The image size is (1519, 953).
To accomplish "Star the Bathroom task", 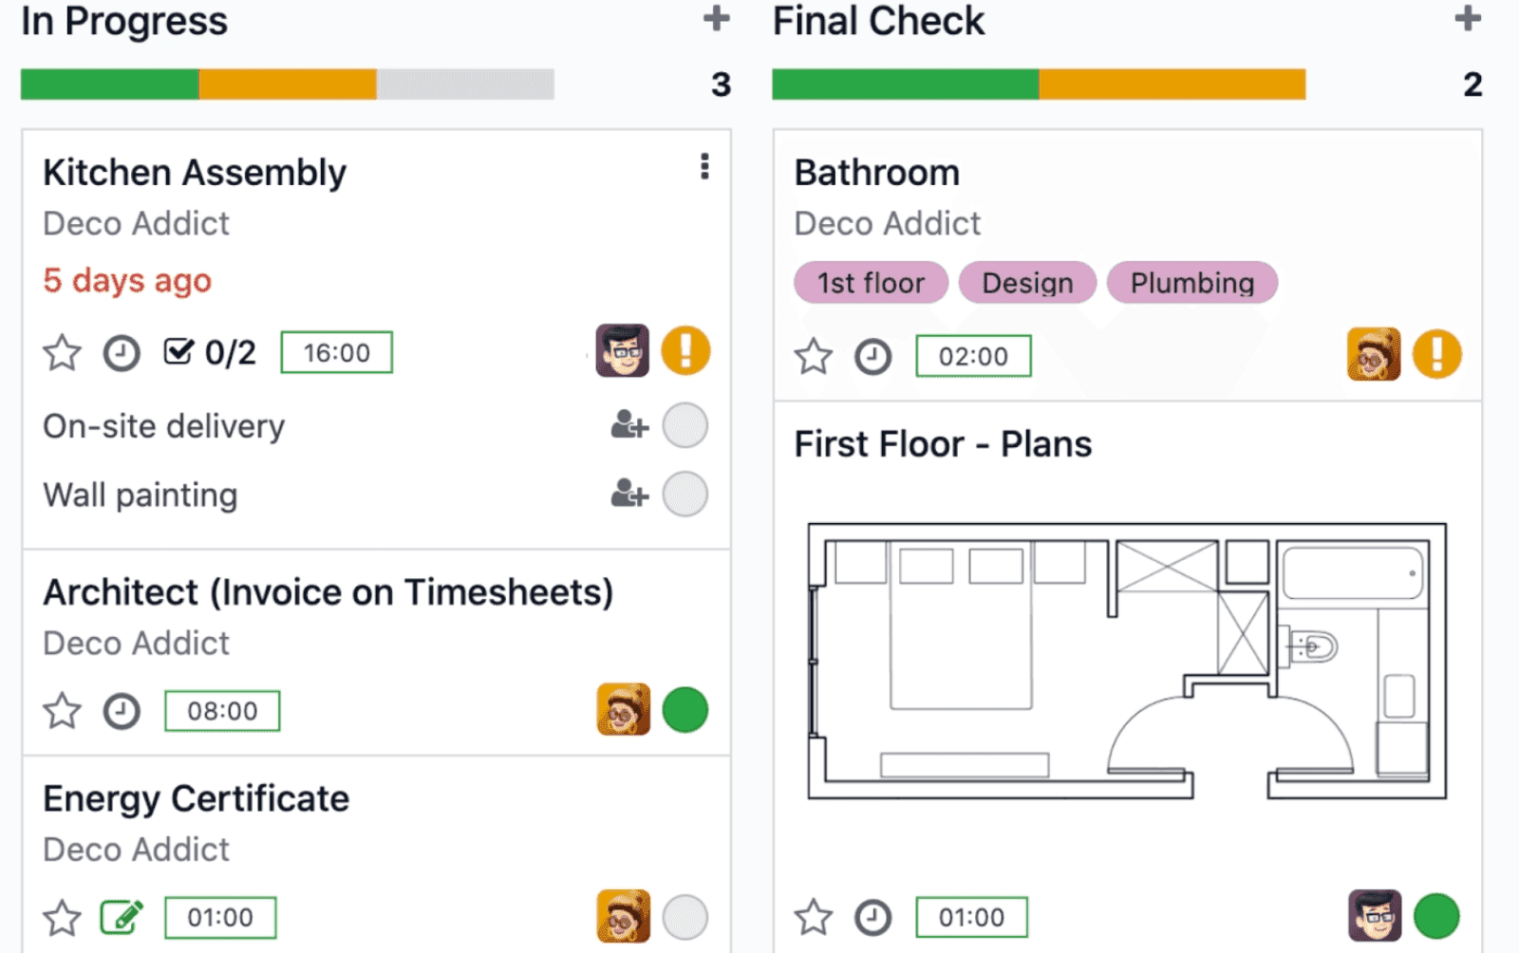I will pyautogui.click(x=813, y=358).
